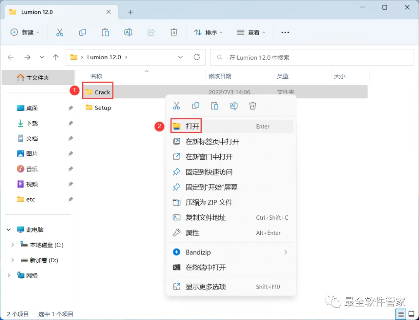
Task: Choose 在新标签页中打开
Action: [x=230, y=141]
